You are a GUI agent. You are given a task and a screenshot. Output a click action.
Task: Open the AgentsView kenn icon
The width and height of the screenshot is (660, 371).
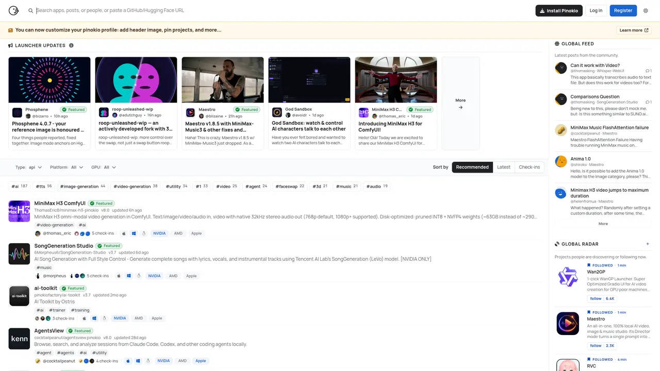[19, 339]
